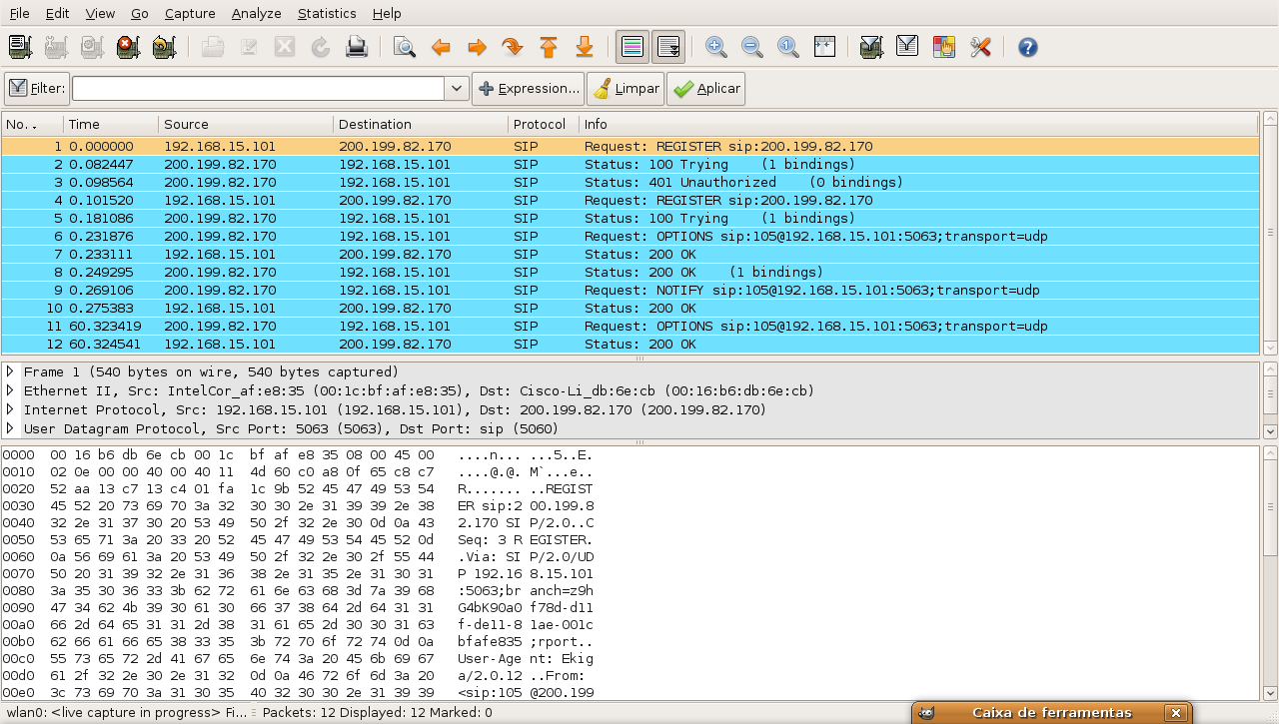This screenshot has width=1279, height=724.
Task: Zoom out of packet text
Action: 752,47
